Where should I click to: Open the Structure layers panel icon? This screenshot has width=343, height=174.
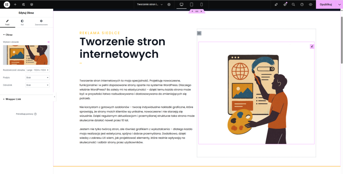click(x=31, y=4)
